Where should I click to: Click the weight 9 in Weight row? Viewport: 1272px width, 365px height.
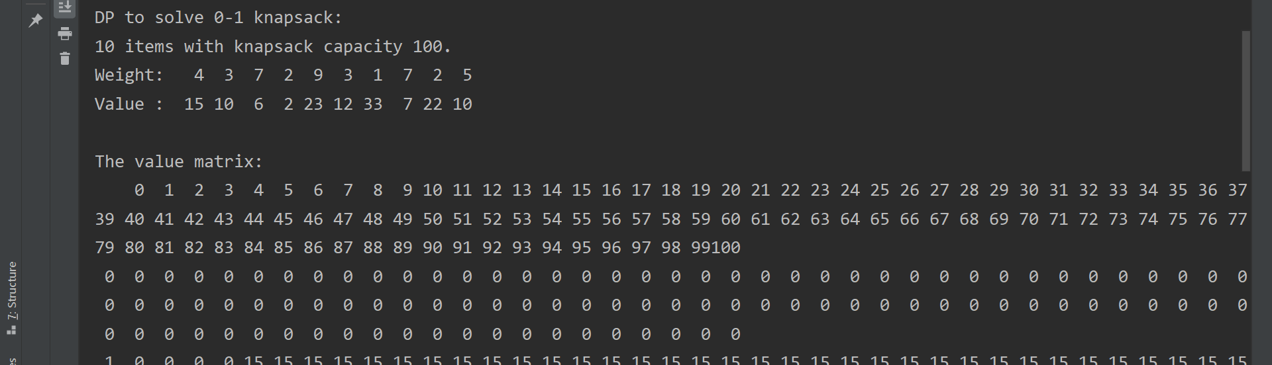pos(318,75)
